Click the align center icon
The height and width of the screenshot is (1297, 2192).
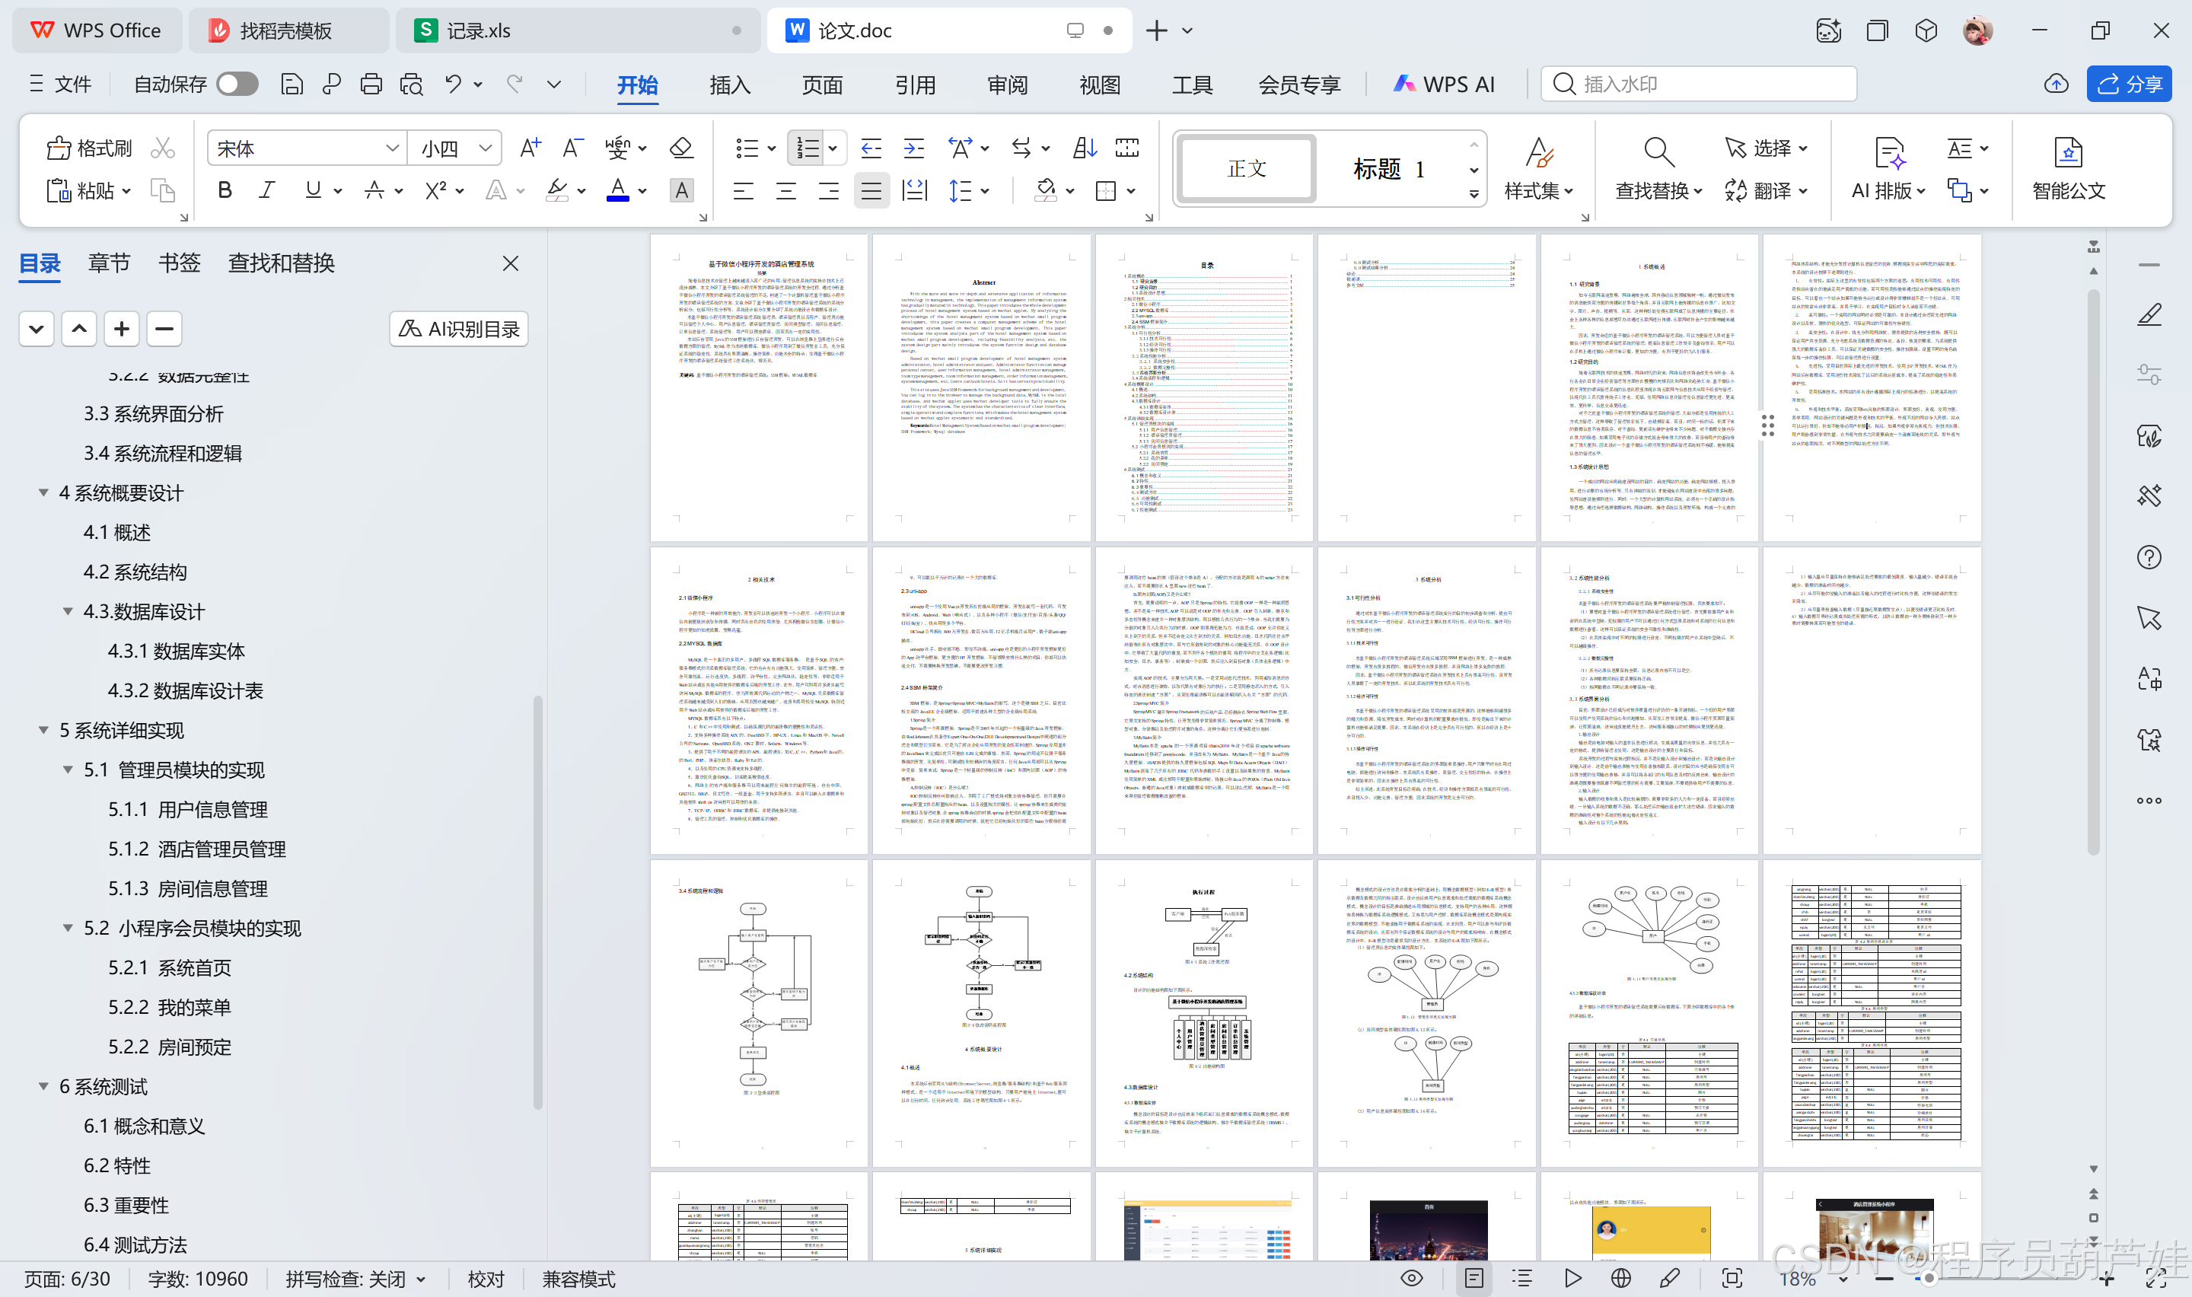click(785, 190)
